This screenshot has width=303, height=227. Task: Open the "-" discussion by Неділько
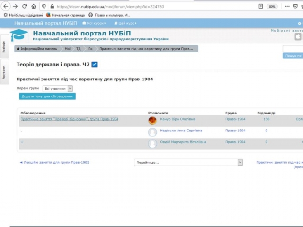coord(21,131)
